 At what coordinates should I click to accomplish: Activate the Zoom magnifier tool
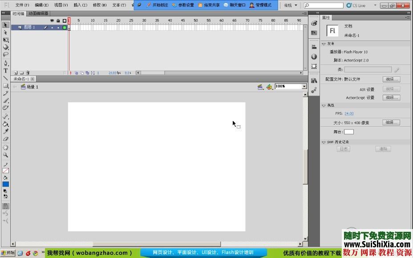coord(6,155)
